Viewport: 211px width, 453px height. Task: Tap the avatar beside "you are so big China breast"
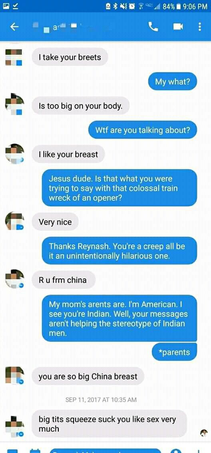pyautogui.click(x=14, y=376)
